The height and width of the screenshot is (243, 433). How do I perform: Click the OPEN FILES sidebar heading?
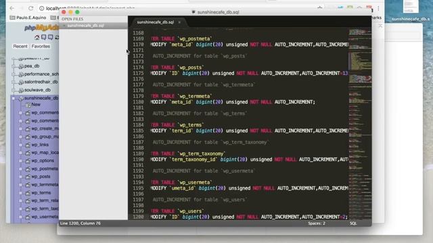point(72,19)
